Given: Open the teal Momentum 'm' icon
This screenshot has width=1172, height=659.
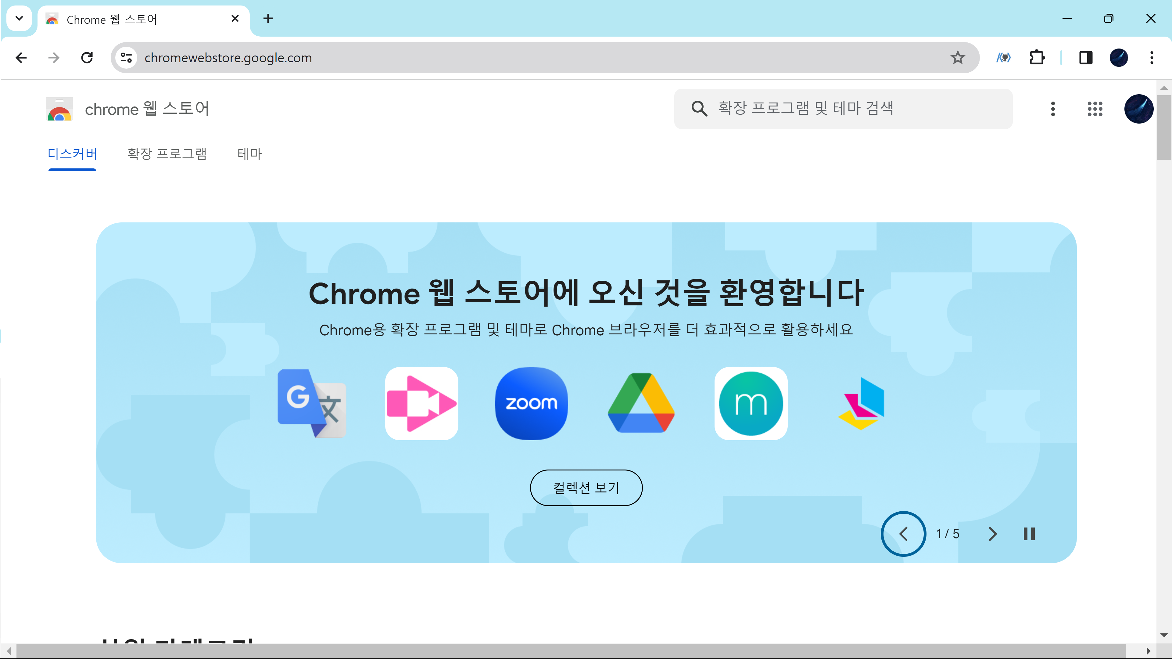Looking at the screenshot, I should tap(751, 403).
